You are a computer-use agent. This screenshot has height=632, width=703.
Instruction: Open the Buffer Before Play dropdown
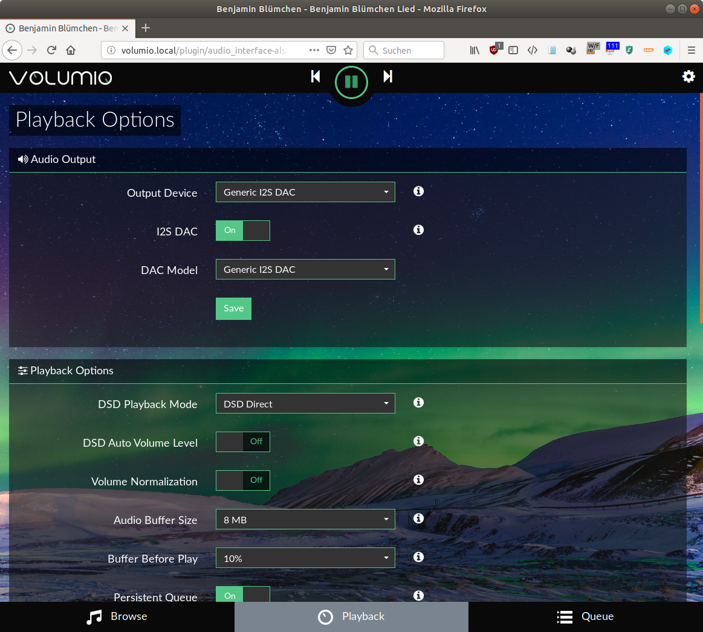point(305,558)
